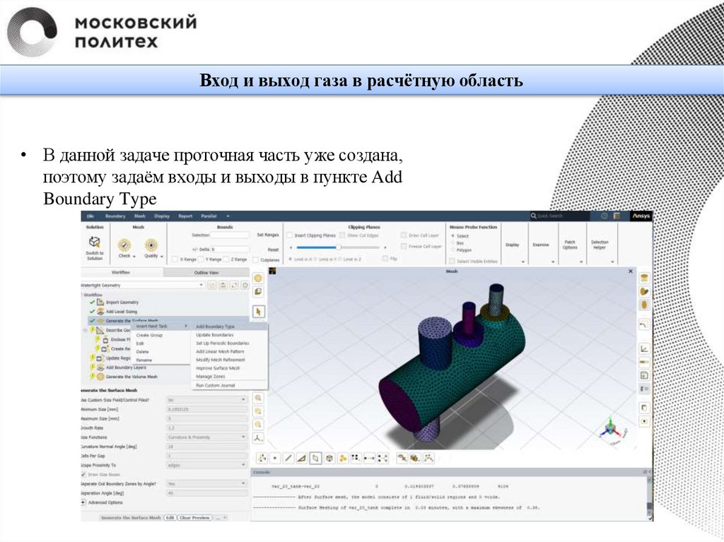The image size is (724, 542).
Task: Open Use Custom Size Field/Control Files dropdown
Action: pyautogui.click(x=206, y=400)
